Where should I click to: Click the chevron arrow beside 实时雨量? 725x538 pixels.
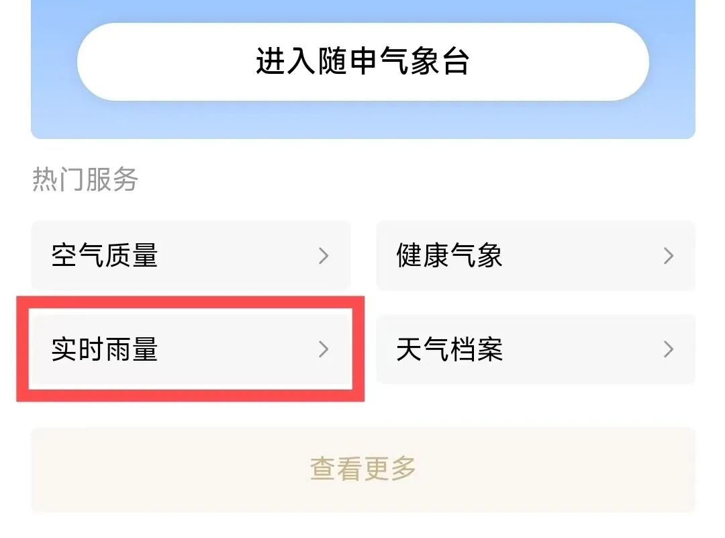point(324,349)
